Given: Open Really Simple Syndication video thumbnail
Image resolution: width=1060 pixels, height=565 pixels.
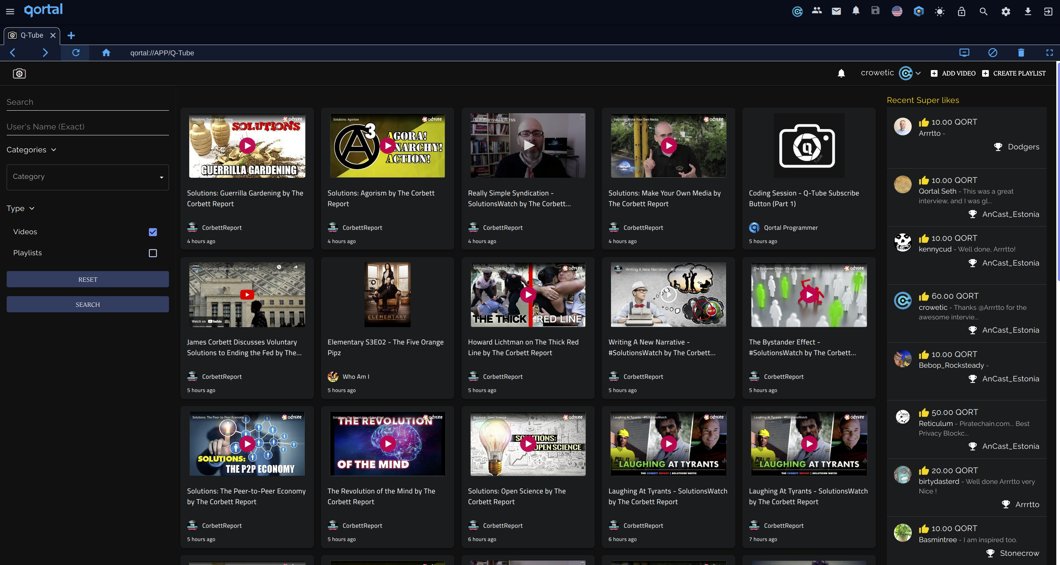Looking at the screenshot, I should (x=528, y=146).
